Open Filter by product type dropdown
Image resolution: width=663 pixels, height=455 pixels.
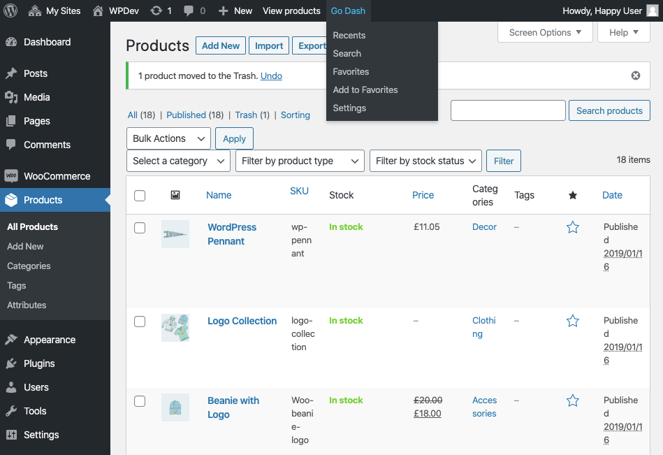pyautogui.click(x=300, y=161)
